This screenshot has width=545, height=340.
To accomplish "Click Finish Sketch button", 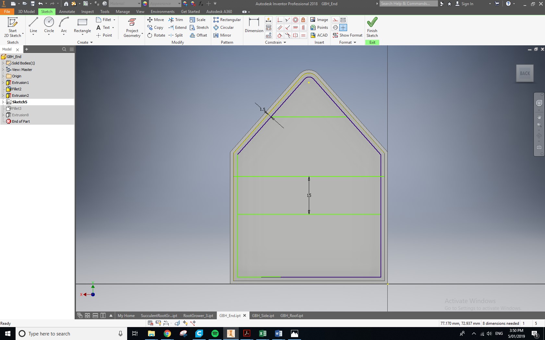I will point(372,28).
